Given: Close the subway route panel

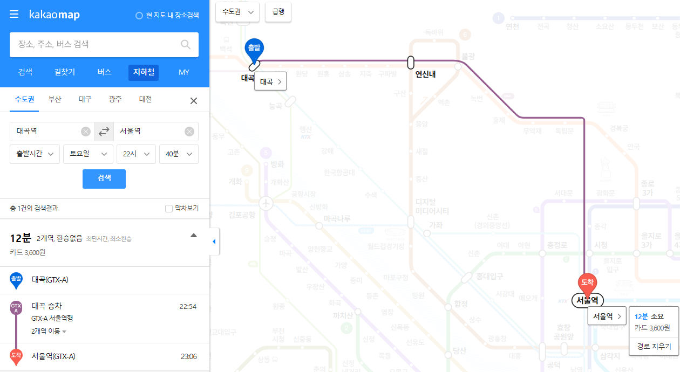Looking at the screenshot, I should [x=194, y=101].
